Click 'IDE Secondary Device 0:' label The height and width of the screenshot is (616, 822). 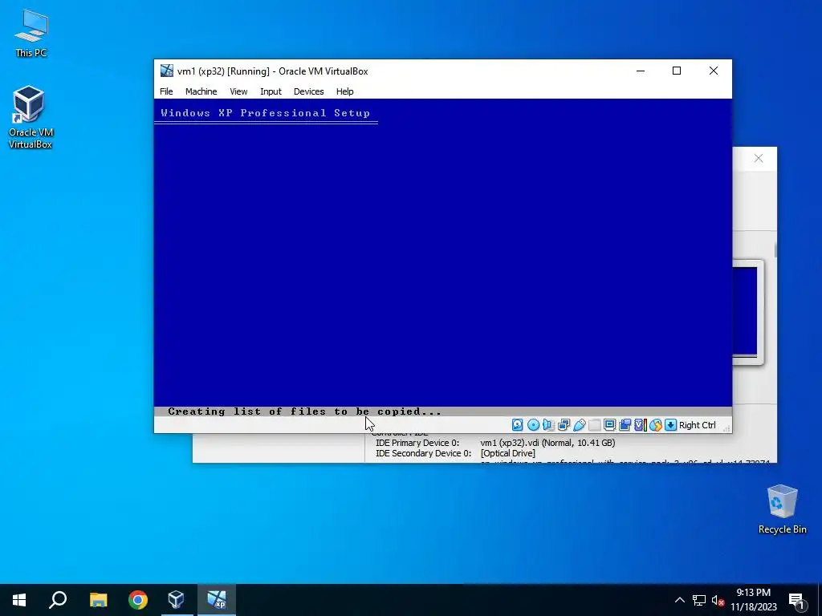click(423, 453)
